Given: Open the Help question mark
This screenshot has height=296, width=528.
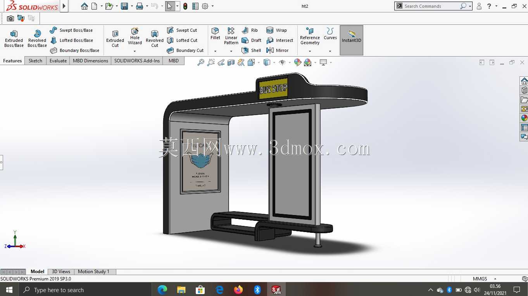Looking at the screenshot, I should tap(489, 6).
